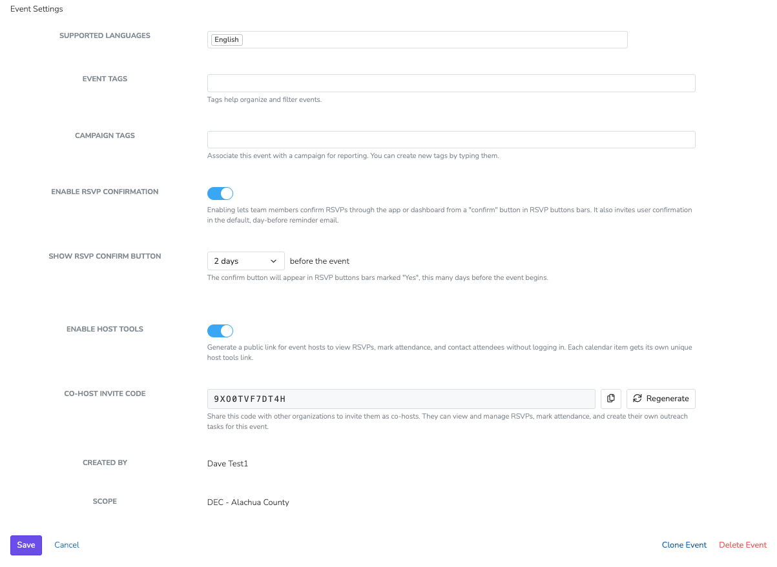Click the 'Dave Test1' creator name
This screenshot has height=567, width=777.
pos(227,464)
